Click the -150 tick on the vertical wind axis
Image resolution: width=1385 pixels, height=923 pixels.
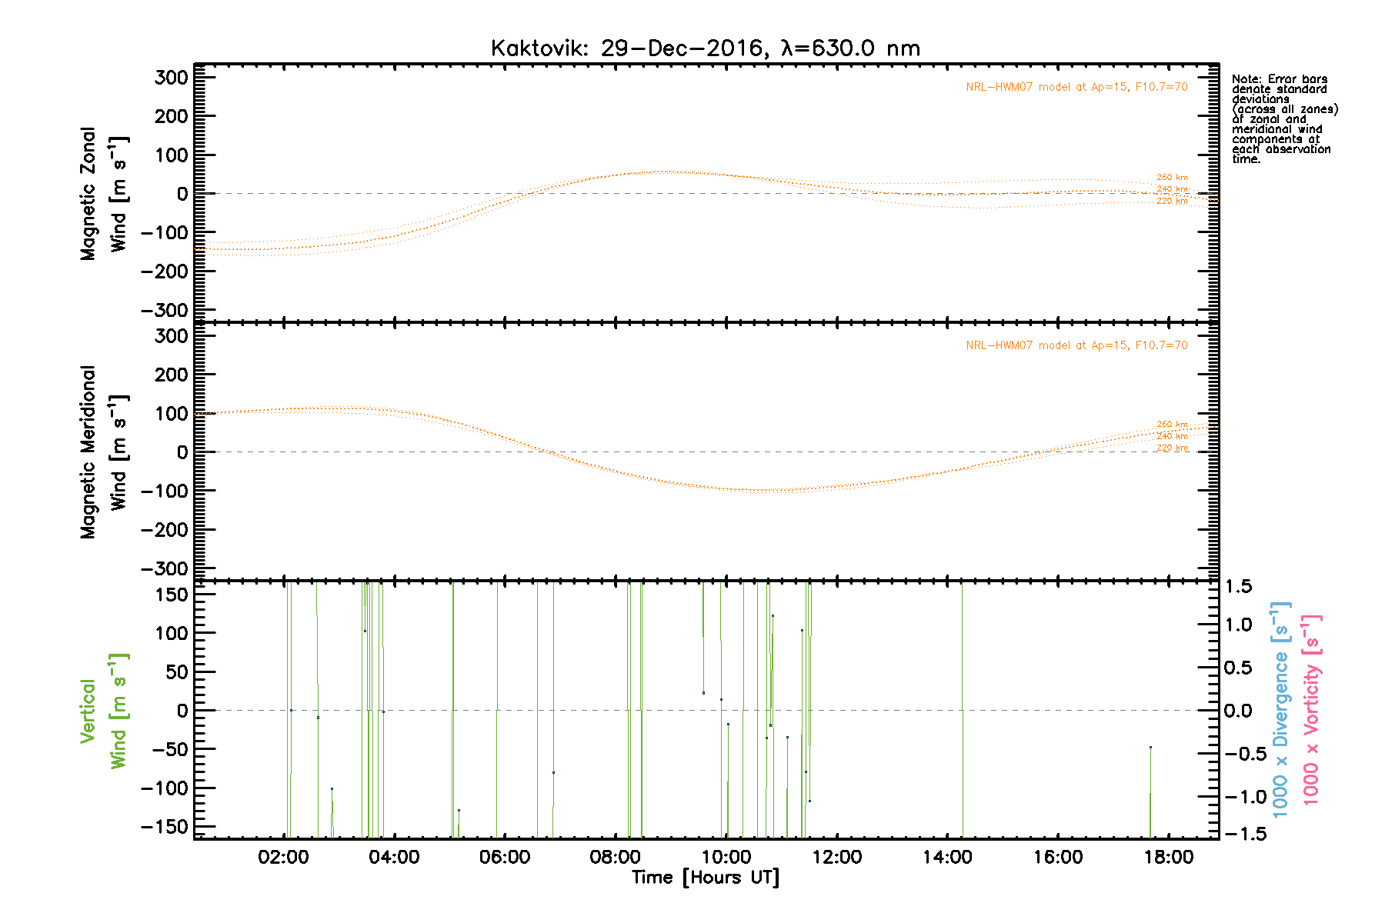point(165,828)
